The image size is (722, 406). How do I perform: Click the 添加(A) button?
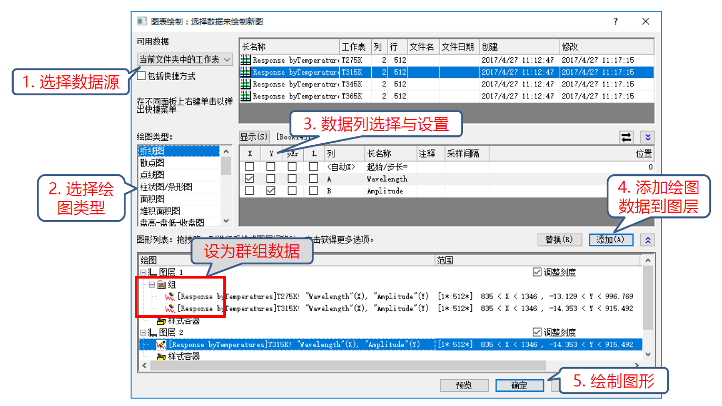pyautogui.click(x=611, y=240)
